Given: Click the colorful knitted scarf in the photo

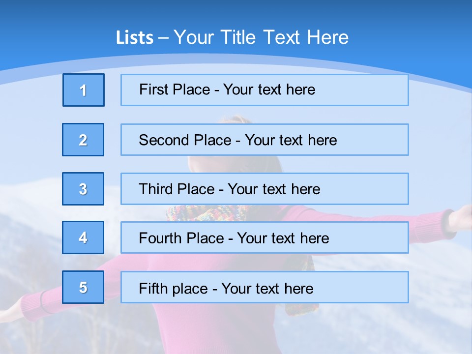Looking at the screenshot, I should coord(206,213).
